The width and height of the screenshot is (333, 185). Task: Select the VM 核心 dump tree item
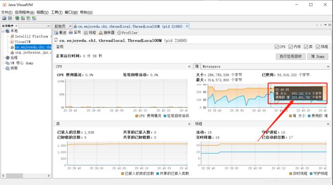(x=22, y=63)
